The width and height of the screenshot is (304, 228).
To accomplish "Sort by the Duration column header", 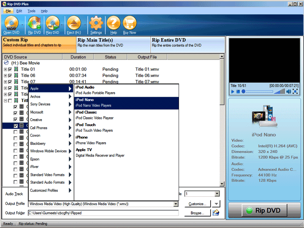I will pos(78,57).
